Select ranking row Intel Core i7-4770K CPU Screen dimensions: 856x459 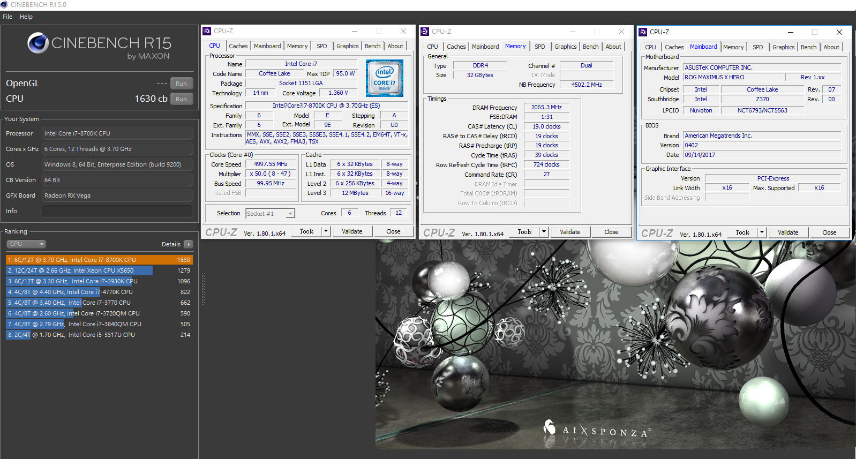tap(99, 292)
